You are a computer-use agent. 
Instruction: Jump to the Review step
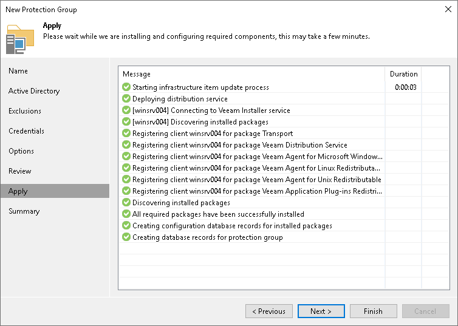[19, 171]
